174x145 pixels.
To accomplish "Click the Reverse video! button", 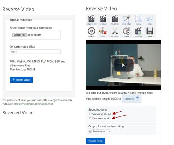I will coord(95,141).
